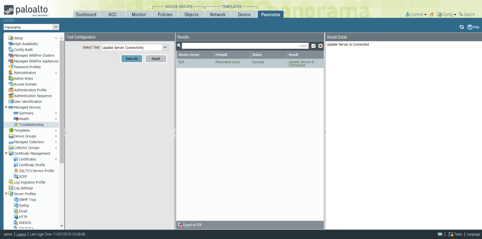Click the sidebar scrollbar up arrow
Image resolution: width=482 pixels, height=239 pixels.
click(62, 38)
